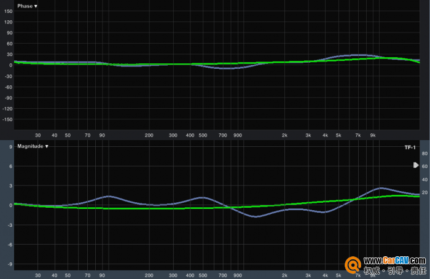Viewport: 430px width, 279px height.
Task: Click blue magnitude curve bump near 90 Hz
Action: pyautogui.click(x=109, y=197)
